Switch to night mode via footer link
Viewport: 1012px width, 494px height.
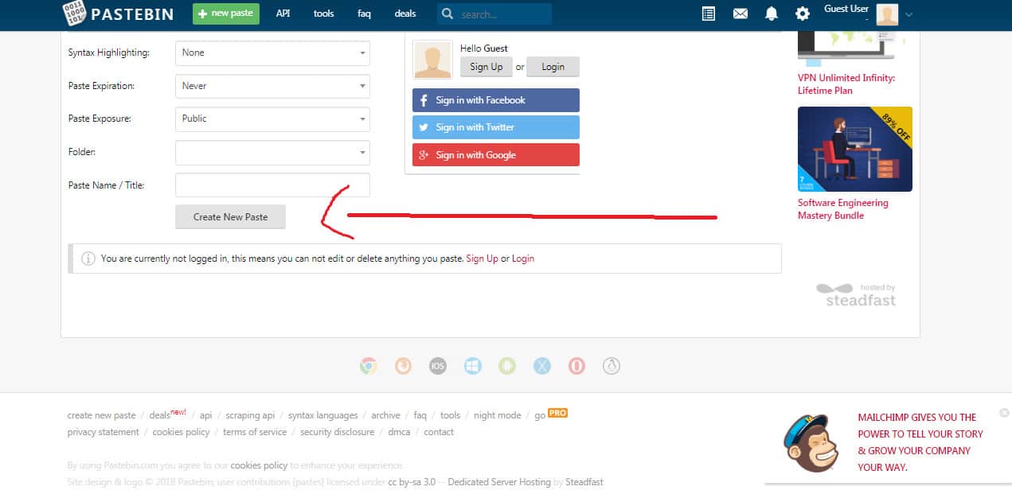click(x=497, y=415)
